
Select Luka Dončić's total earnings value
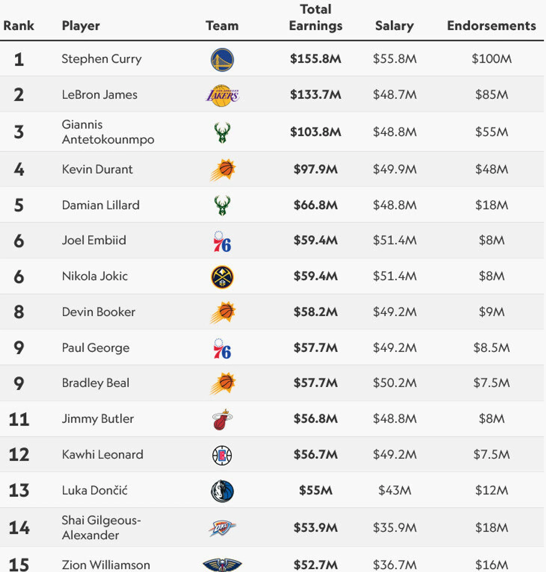[x=316, y=490]
